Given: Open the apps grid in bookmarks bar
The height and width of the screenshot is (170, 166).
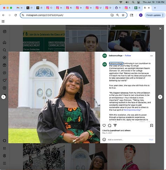Looking at the screenshot, I should [3, 21].
